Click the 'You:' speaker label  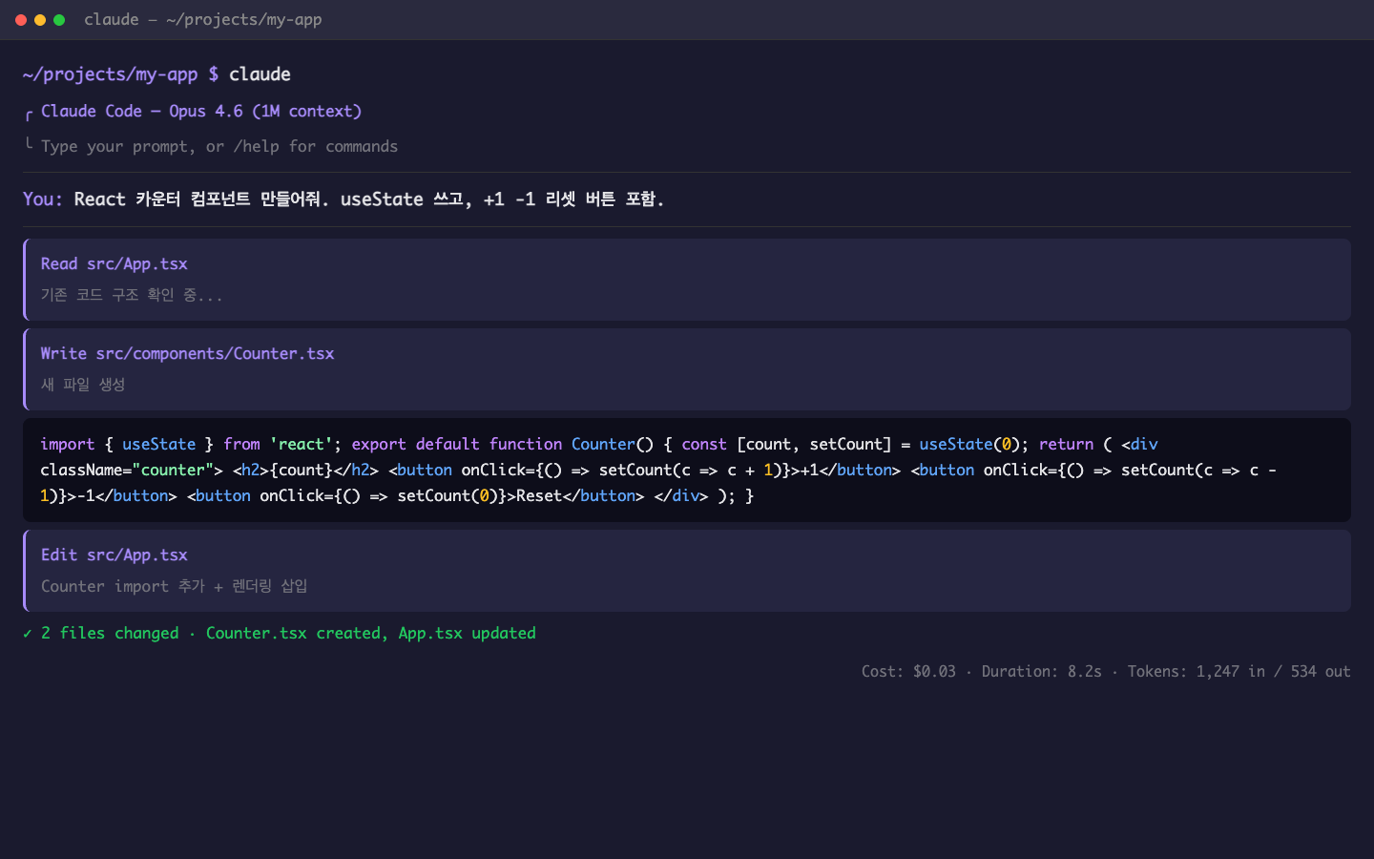42,199
